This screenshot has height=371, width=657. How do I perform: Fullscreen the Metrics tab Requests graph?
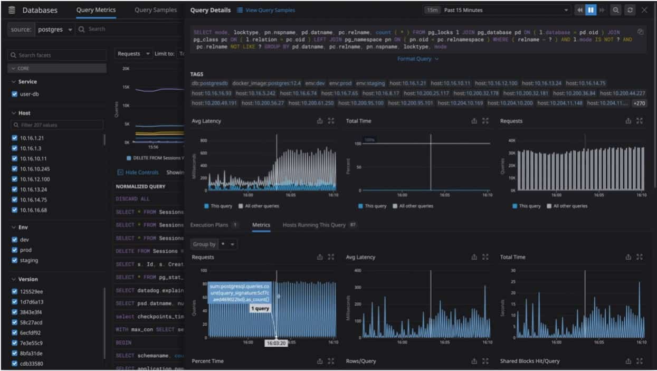coord(331,257)
